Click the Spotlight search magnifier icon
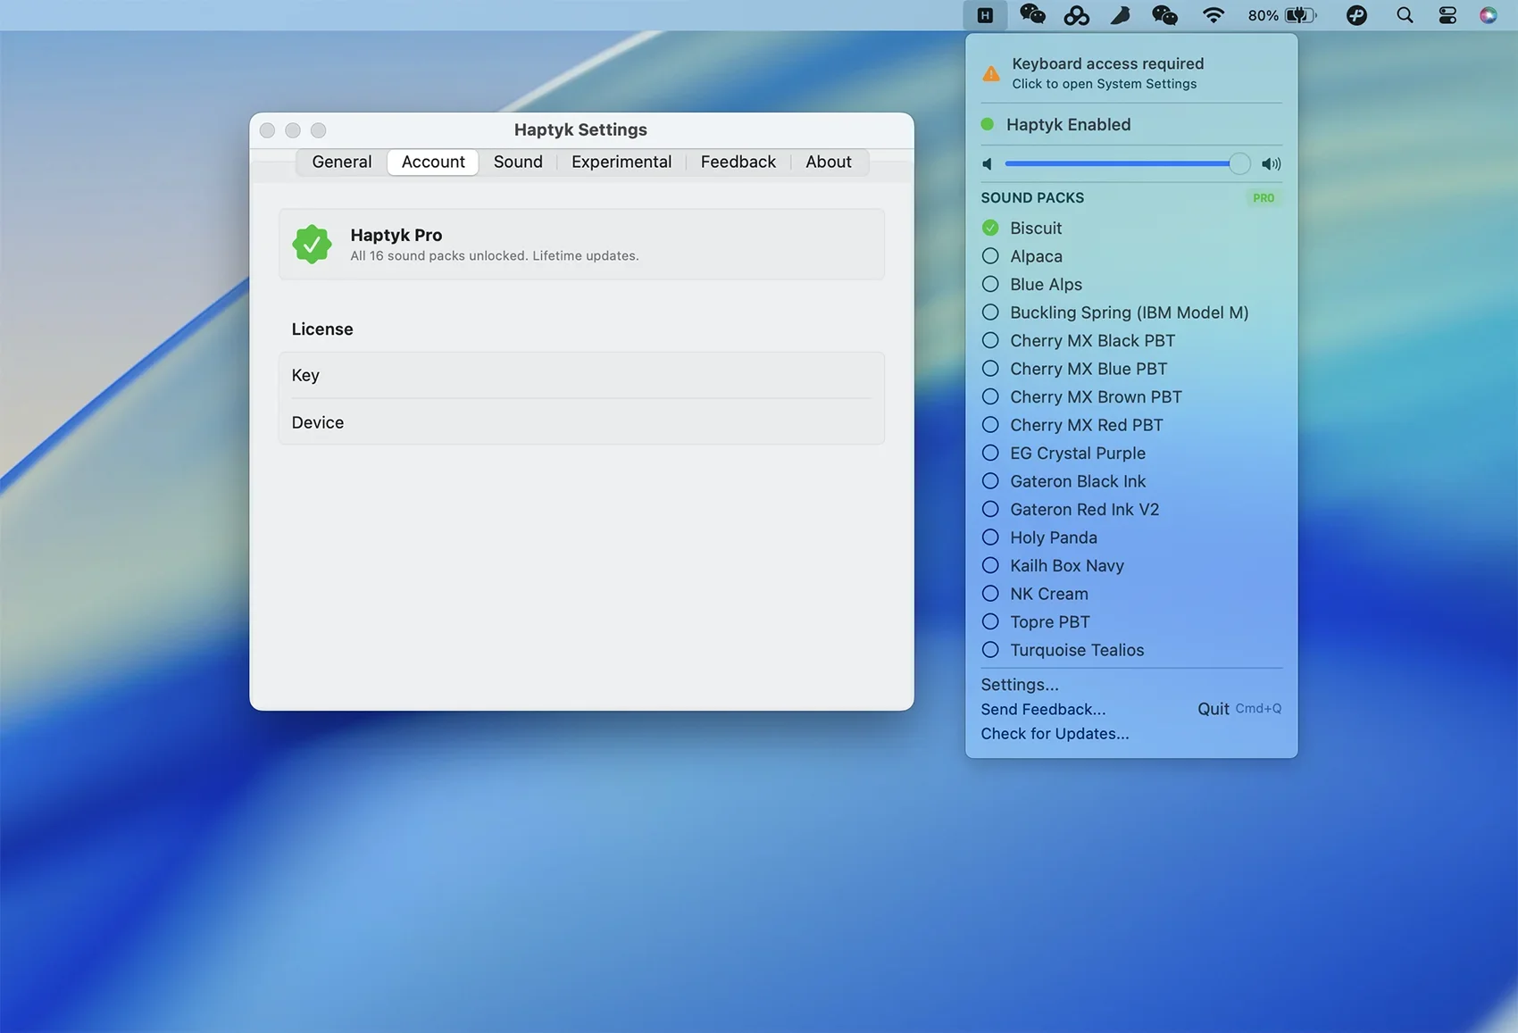 pyautogui.click(x=1404, y=15)
